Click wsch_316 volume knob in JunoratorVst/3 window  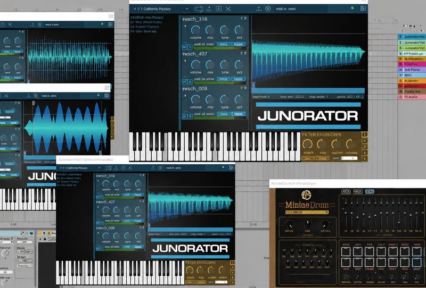(x=105, y=184)
